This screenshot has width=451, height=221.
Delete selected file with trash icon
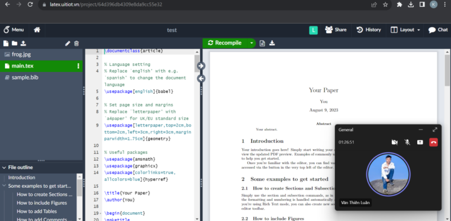pos(76,44)
